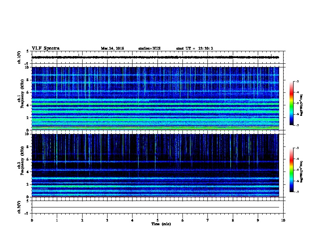Click inside the ch.2 frequency spectrogram
Image resolution: width=319 pixels, height=247 pixels.
(x=155, y=165)
